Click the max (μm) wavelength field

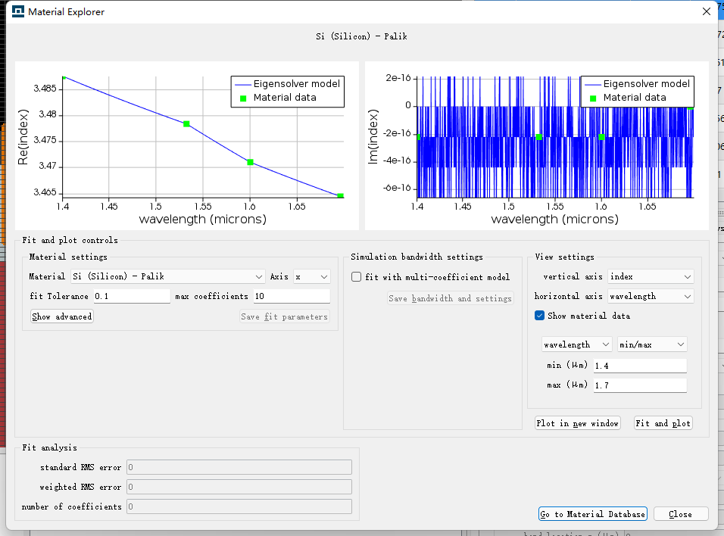(640, 385)
